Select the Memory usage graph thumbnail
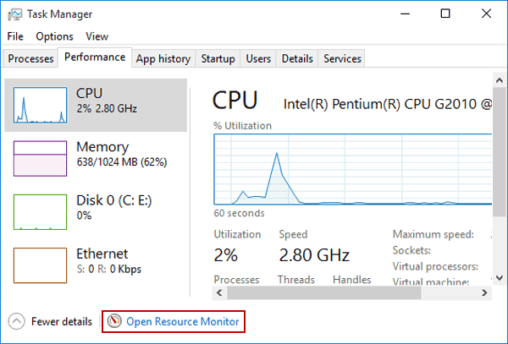 (40, 158)
